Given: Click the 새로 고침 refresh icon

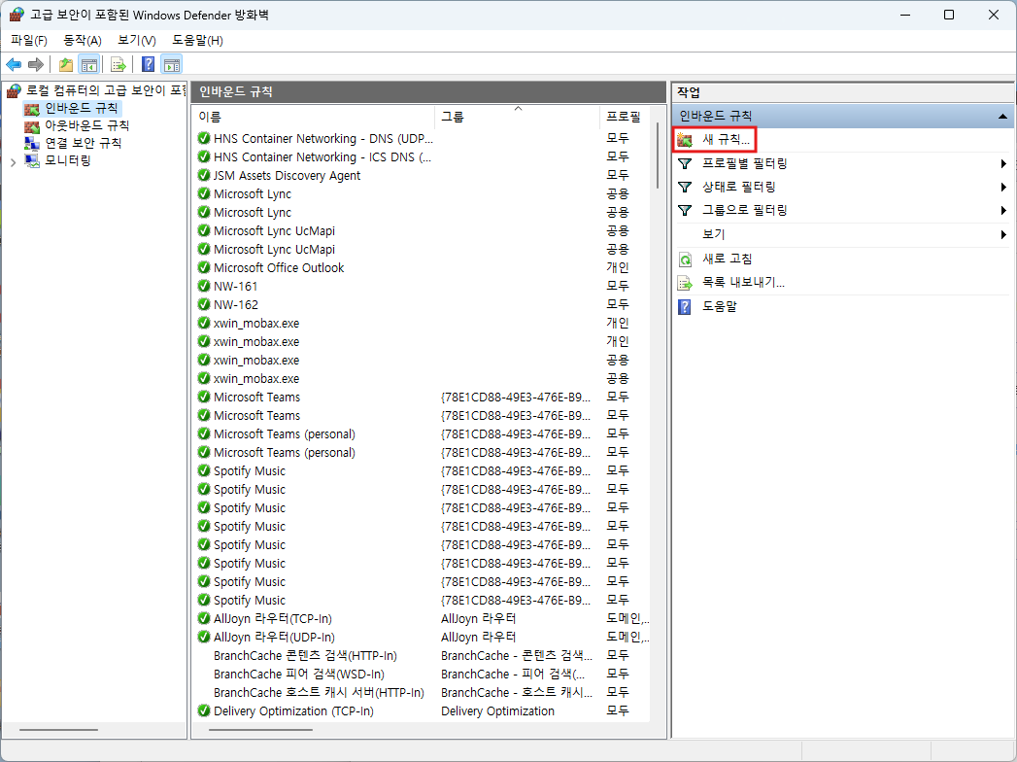Looking at the screenshot, I should point(685,260).
